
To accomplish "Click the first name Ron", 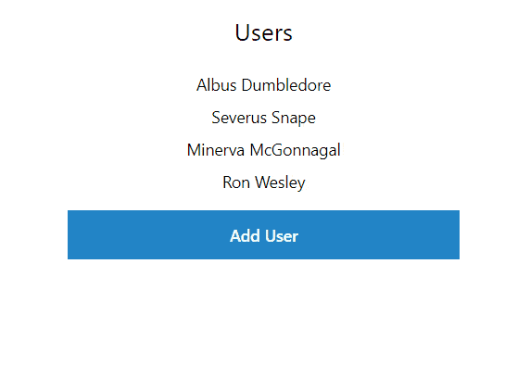I will click(236, 182).
